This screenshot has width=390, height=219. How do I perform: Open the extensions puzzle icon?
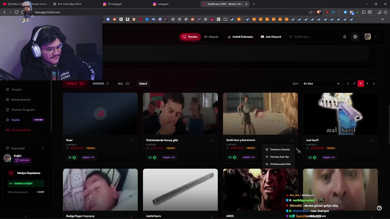[x=363, y=12]
